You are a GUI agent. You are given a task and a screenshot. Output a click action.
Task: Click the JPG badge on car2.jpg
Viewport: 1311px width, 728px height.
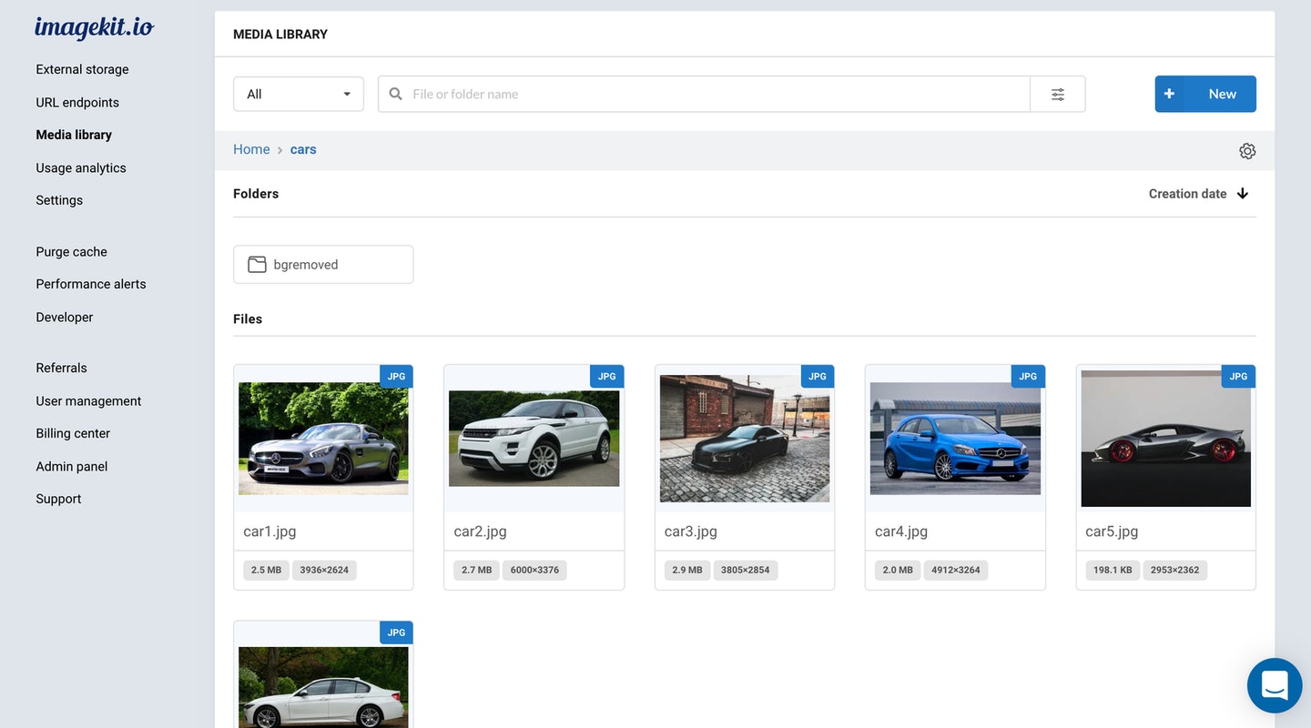(x=607, y=377)
